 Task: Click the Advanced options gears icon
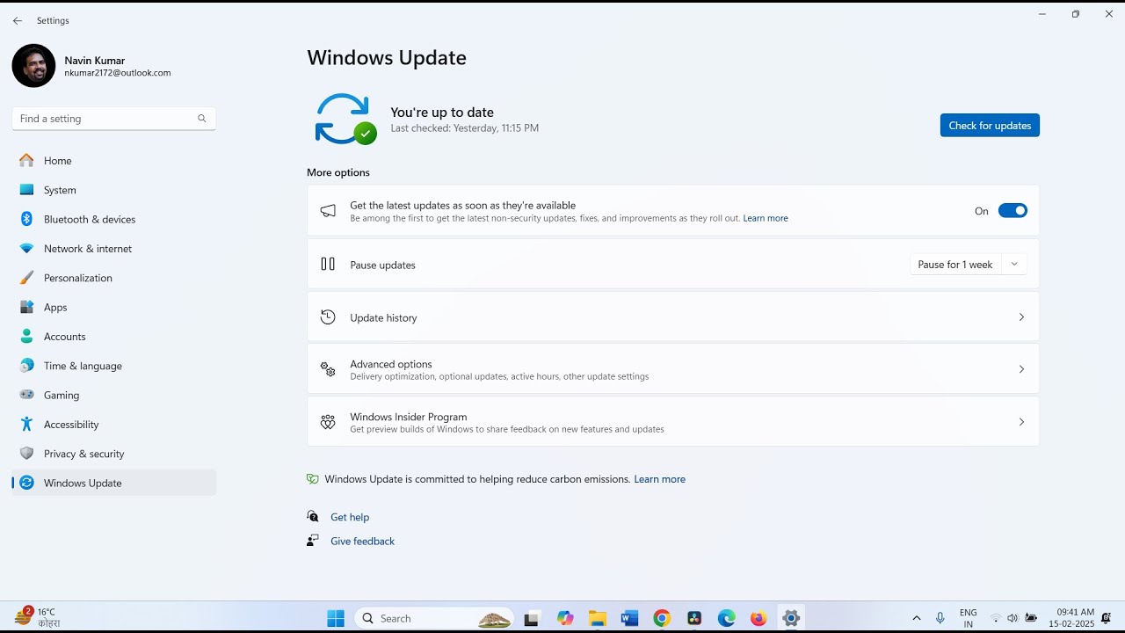click(x=328, y=369)
